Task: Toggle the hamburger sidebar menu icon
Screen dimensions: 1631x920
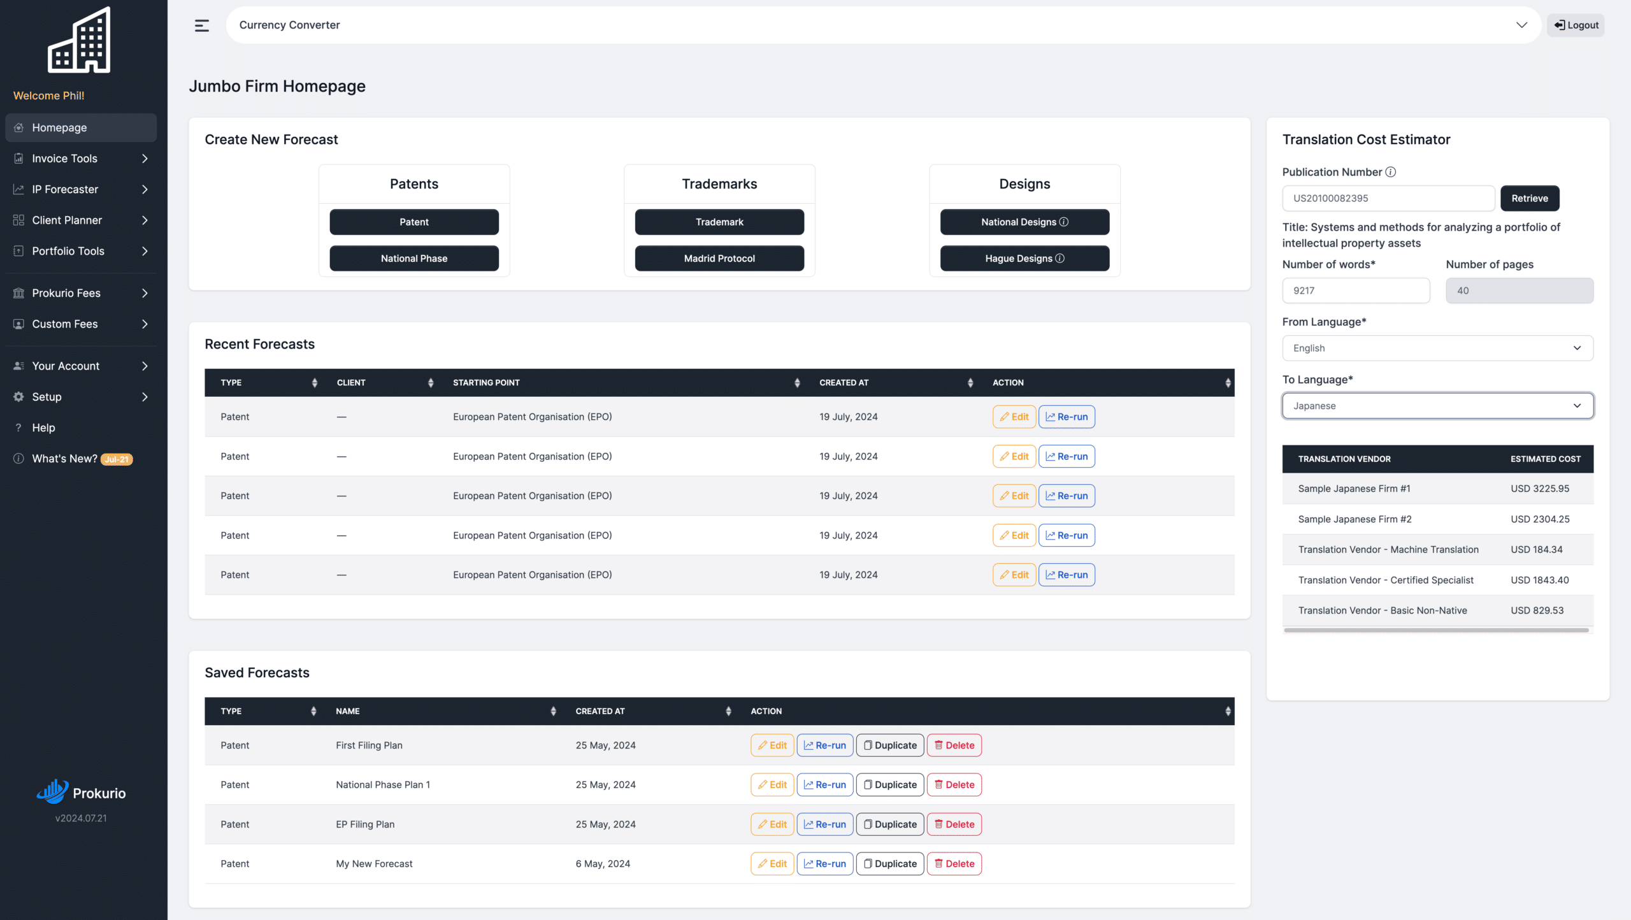Action: coord(202,25)
